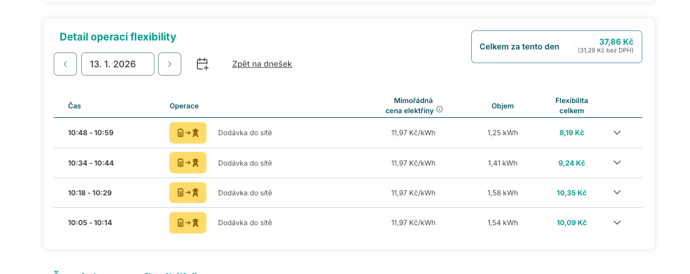Click battery-to-grid icon for 10:34 - 10:44
The width and height of the screenshot is (690, 274).
point(188,163)
